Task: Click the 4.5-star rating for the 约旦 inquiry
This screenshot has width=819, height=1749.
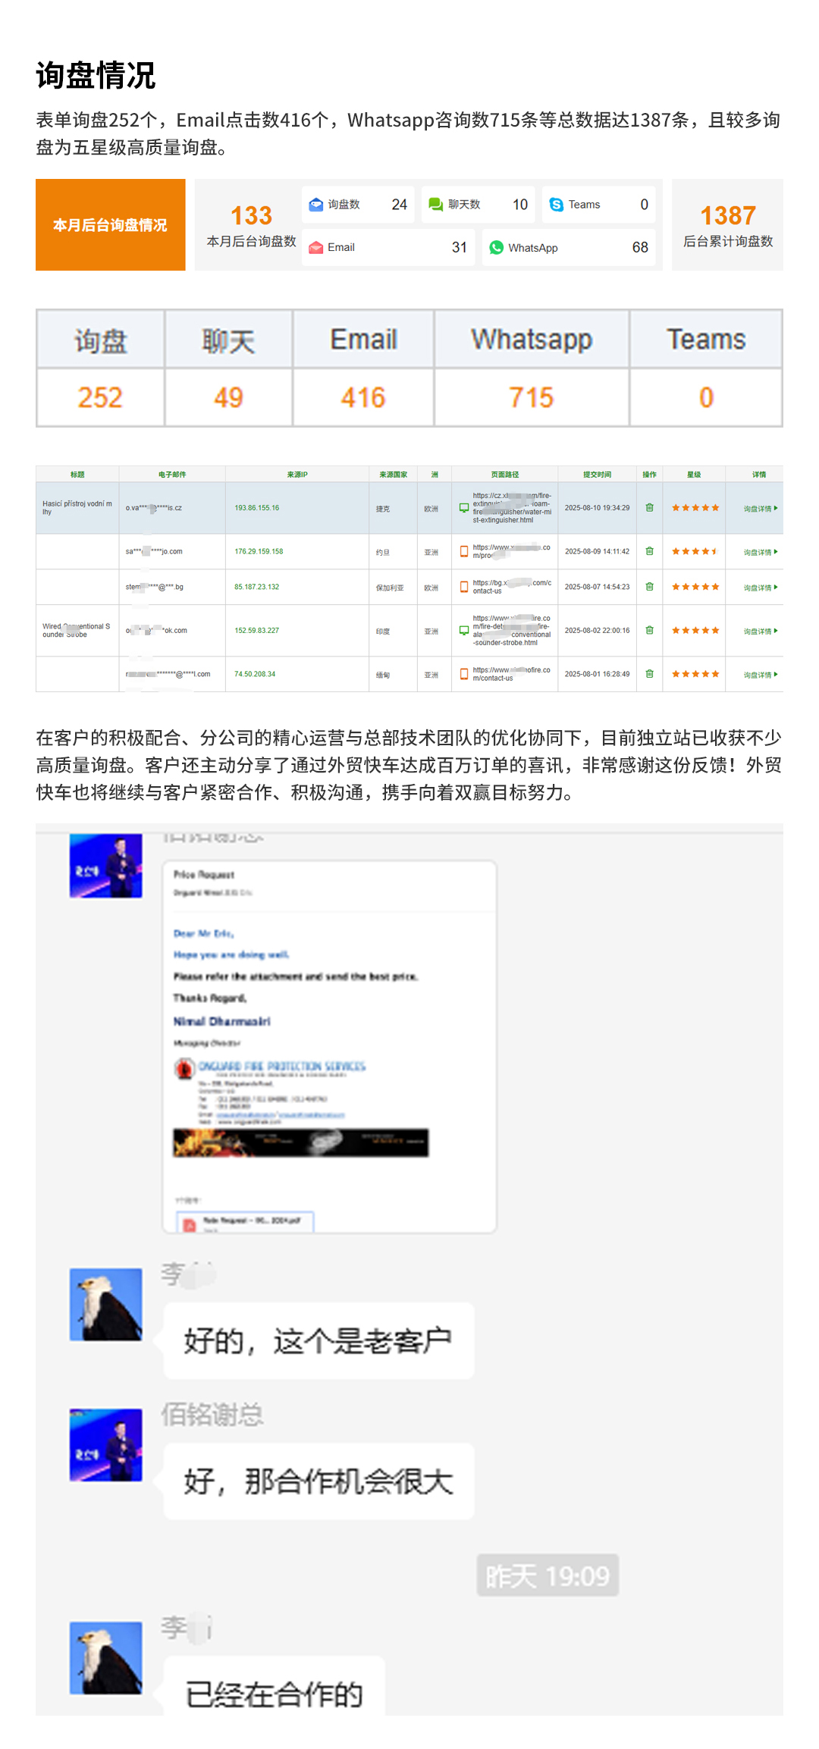Action: coord(695,552)
